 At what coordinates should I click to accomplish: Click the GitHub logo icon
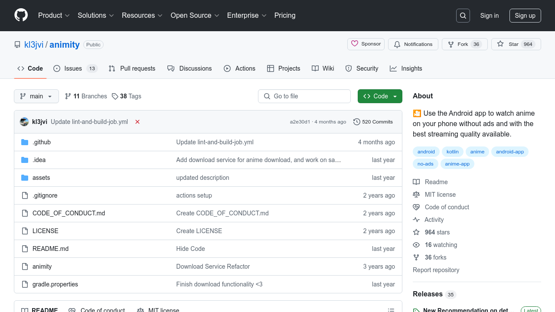pos(21,15)
